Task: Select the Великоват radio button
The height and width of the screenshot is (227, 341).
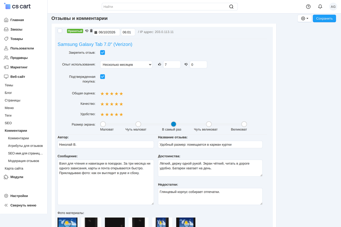Action: click(x=244, y=124)
